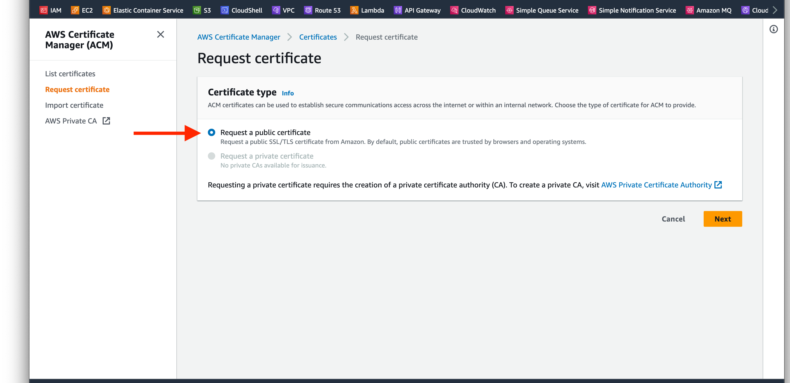Viewport: 790px width, 383px height.
Task: Click 'Request a public certificate' label text
Action: pyautogui.click(x=265, y=132)
